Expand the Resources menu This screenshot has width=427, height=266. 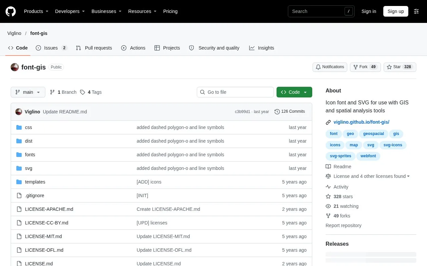pyautogui.click(x=142, y=11)
